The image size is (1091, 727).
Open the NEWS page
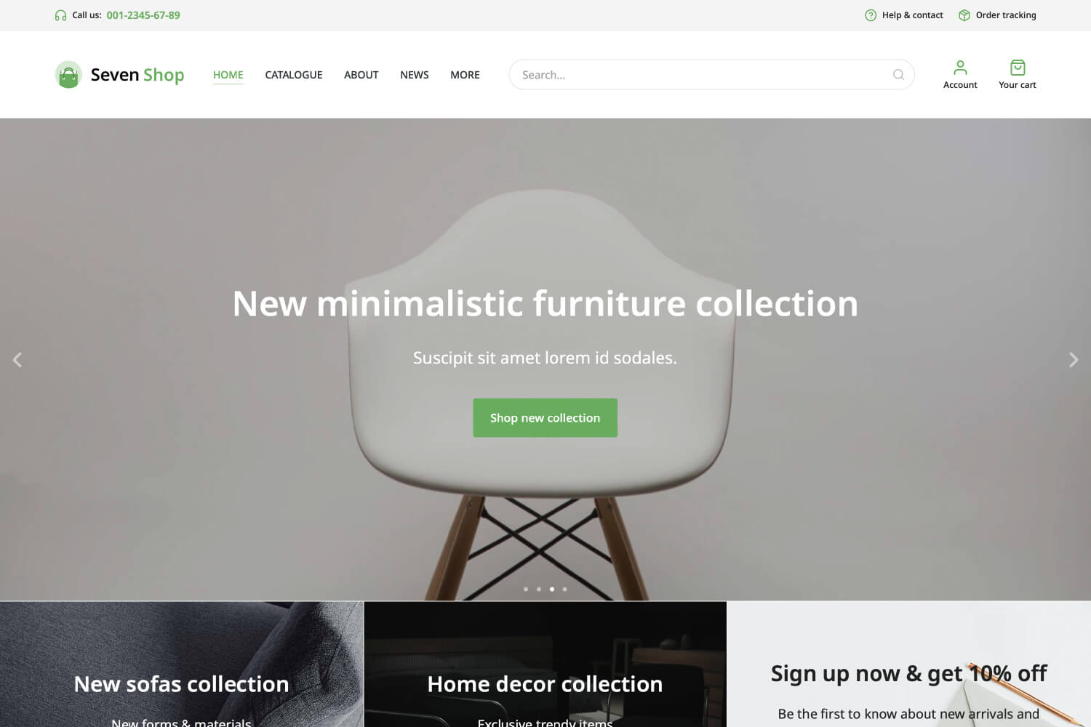click(x=415, y=75)
